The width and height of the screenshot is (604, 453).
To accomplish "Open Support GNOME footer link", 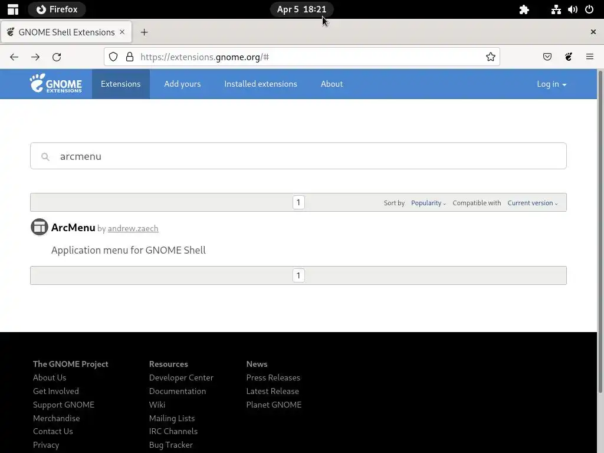I will 64,405.
